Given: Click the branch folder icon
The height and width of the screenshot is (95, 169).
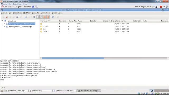Looking at the screenshot, I should [x=41, y=26].
